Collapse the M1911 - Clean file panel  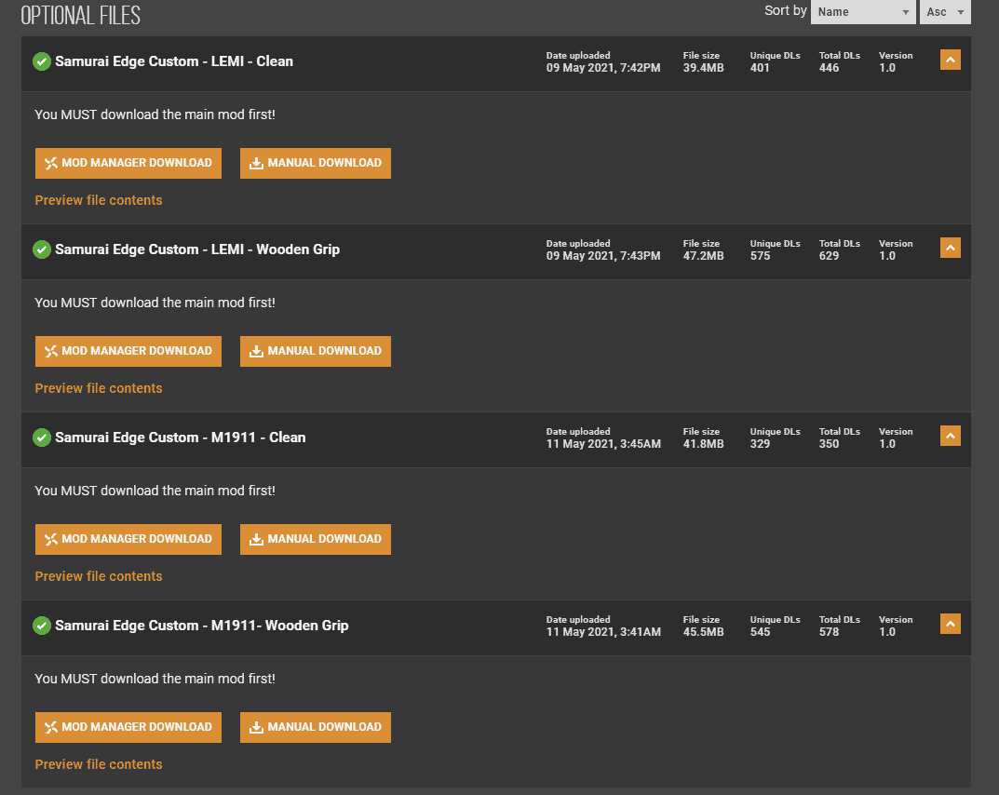pyautogui.click(x=950, y=436)
